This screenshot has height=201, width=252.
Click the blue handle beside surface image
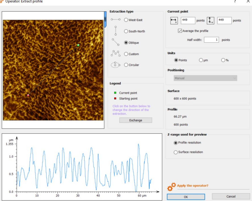click(105, 19)
